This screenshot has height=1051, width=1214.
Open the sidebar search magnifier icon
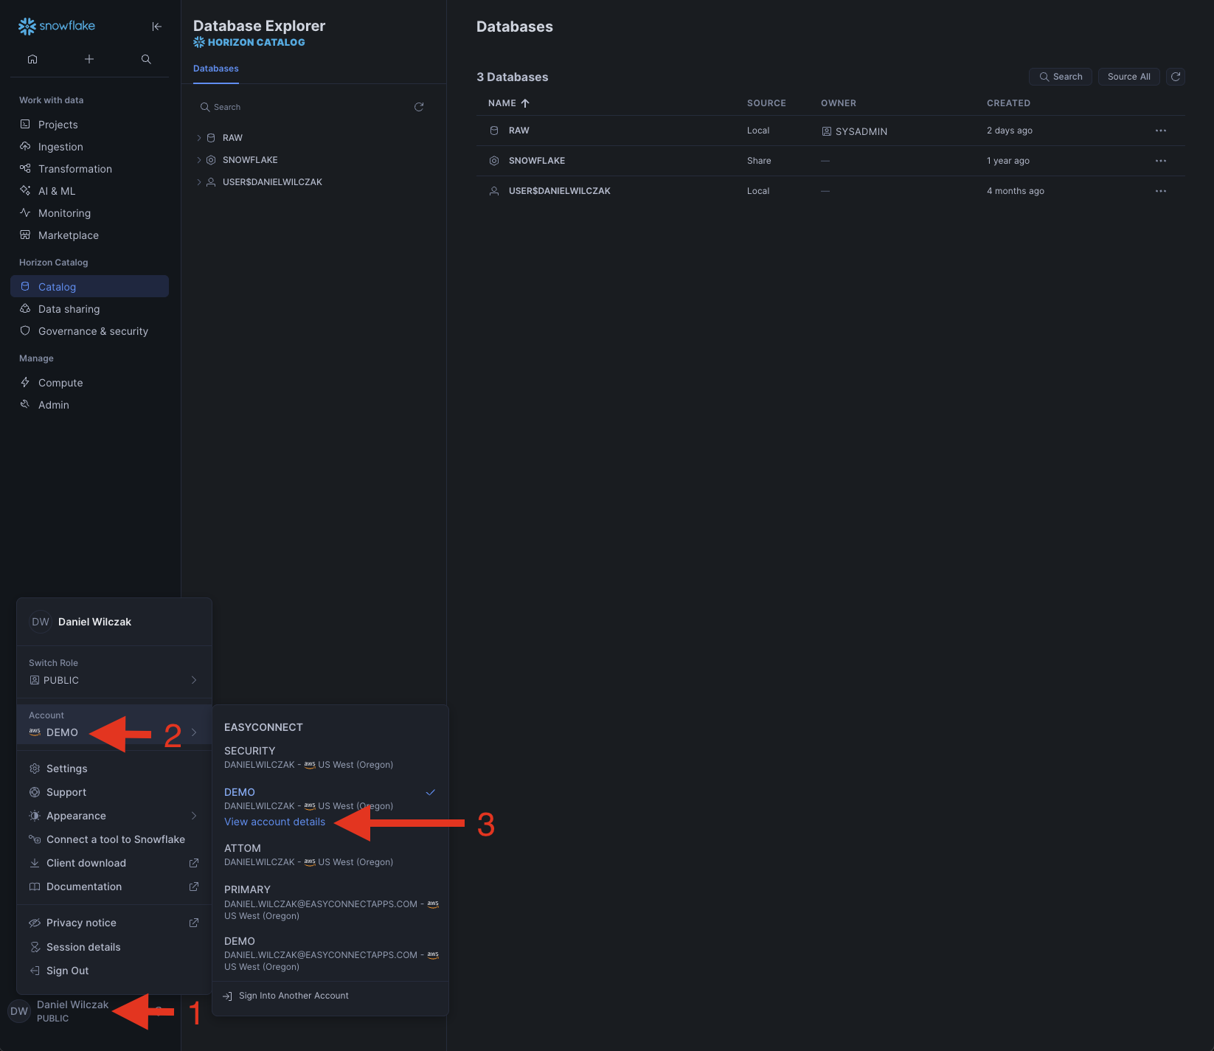point(146,59)
